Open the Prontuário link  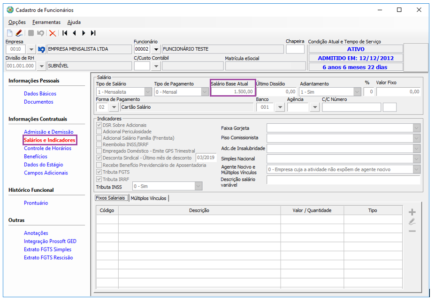36,203
